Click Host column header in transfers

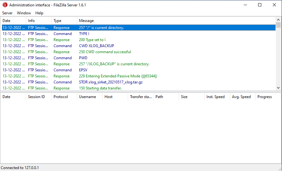[115, 97]
